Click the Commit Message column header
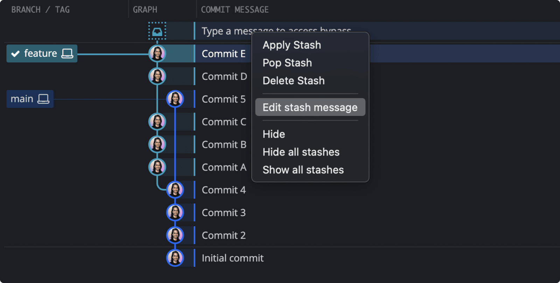 tap(235, 9)
